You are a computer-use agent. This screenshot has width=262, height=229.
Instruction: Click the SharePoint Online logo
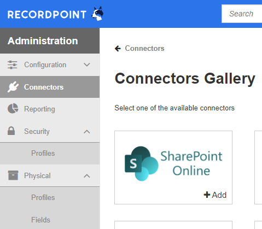(x=173, y=163)
